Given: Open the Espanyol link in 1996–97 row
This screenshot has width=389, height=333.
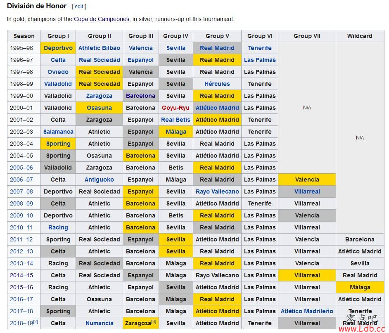Looking at the screenshot, I should 141,60.
